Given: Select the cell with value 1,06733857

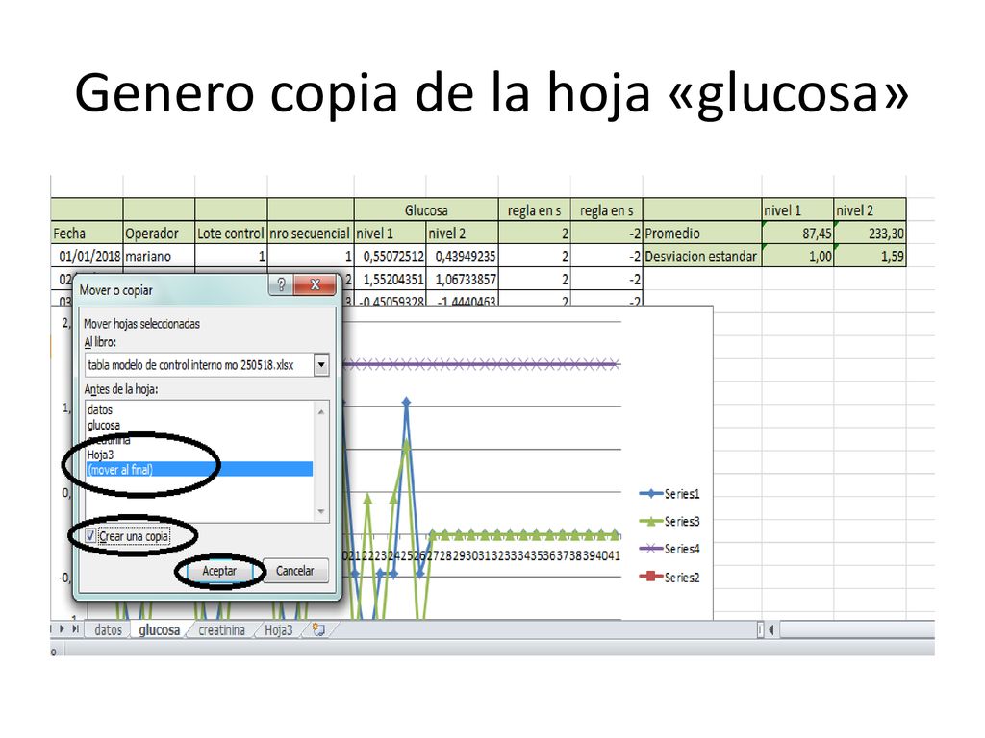Looking at the screenshot, I should coord(462,279).
